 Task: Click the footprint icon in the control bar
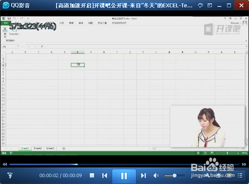(10, 175)
